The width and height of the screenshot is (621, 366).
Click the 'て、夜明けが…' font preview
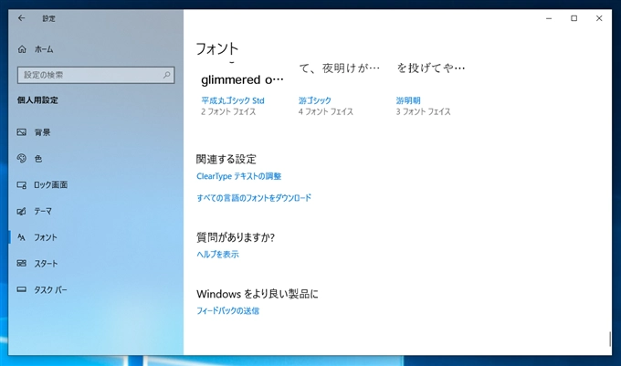[x=340, y=68]
